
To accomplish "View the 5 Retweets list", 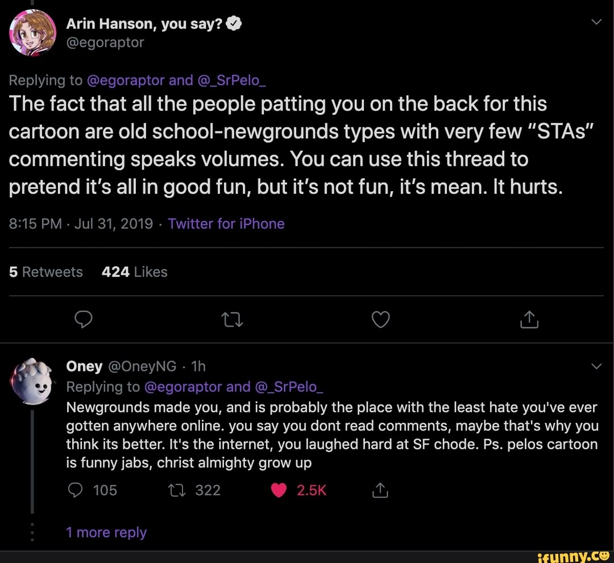I will (46, 272).
